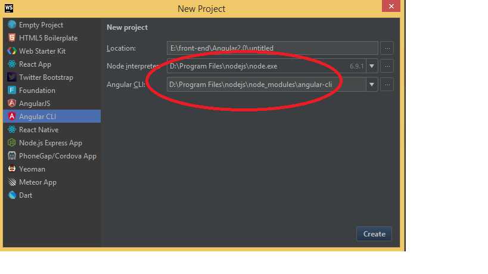The image size is (488, 274).
Task: Close the New Project dialog
Action: (391, 6)
